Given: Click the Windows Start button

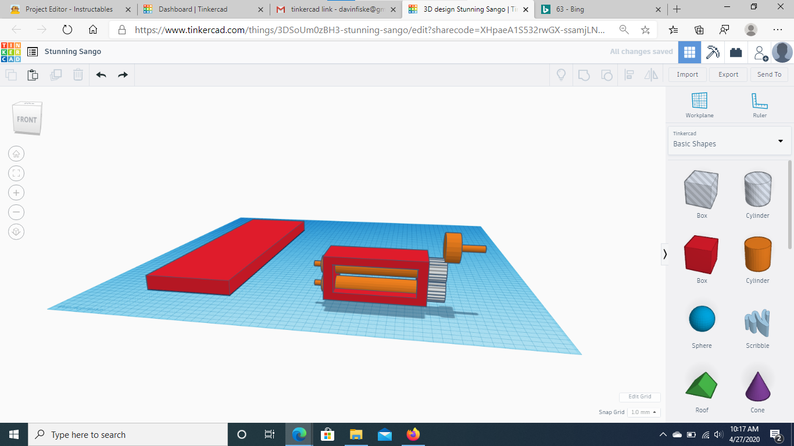Looking at the screenshot, I should point(14,434).
